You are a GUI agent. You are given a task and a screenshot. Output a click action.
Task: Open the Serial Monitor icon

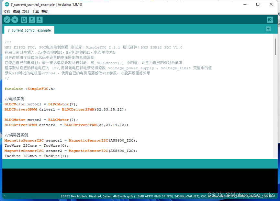point(270,19)
